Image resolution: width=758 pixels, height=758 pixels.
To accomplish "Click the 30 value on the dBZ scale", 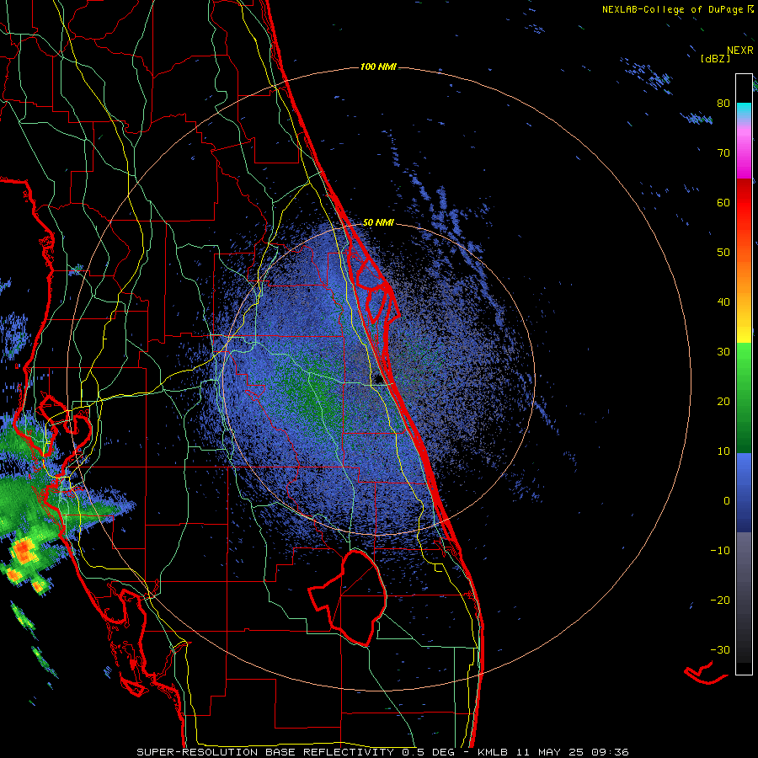I will tap(723, 351).
